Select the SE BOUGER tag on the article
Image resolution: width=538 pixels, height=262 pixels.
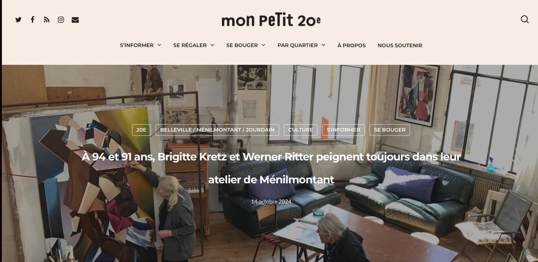(x=390, y=130)
